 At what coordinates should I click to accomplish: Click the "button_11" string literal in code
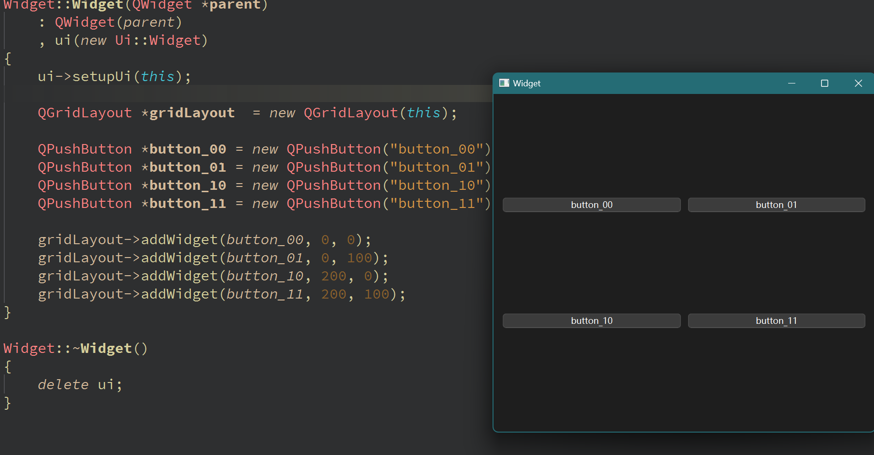click(x=437, y=204)
